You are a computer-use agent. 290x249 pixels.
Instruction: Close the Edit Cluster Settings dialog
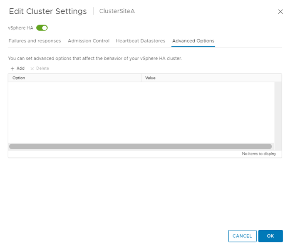pyautogui.click(x=280, y=12)
